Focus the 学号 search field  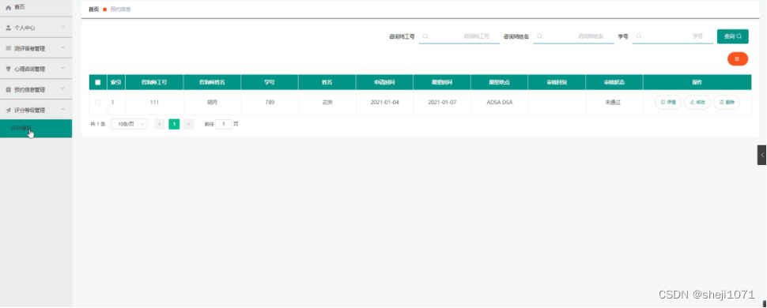click(673, 36)
